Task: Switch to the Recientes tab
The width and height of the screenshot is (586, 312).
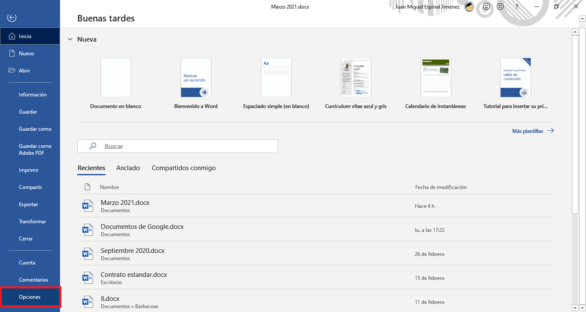Action: 91,168
